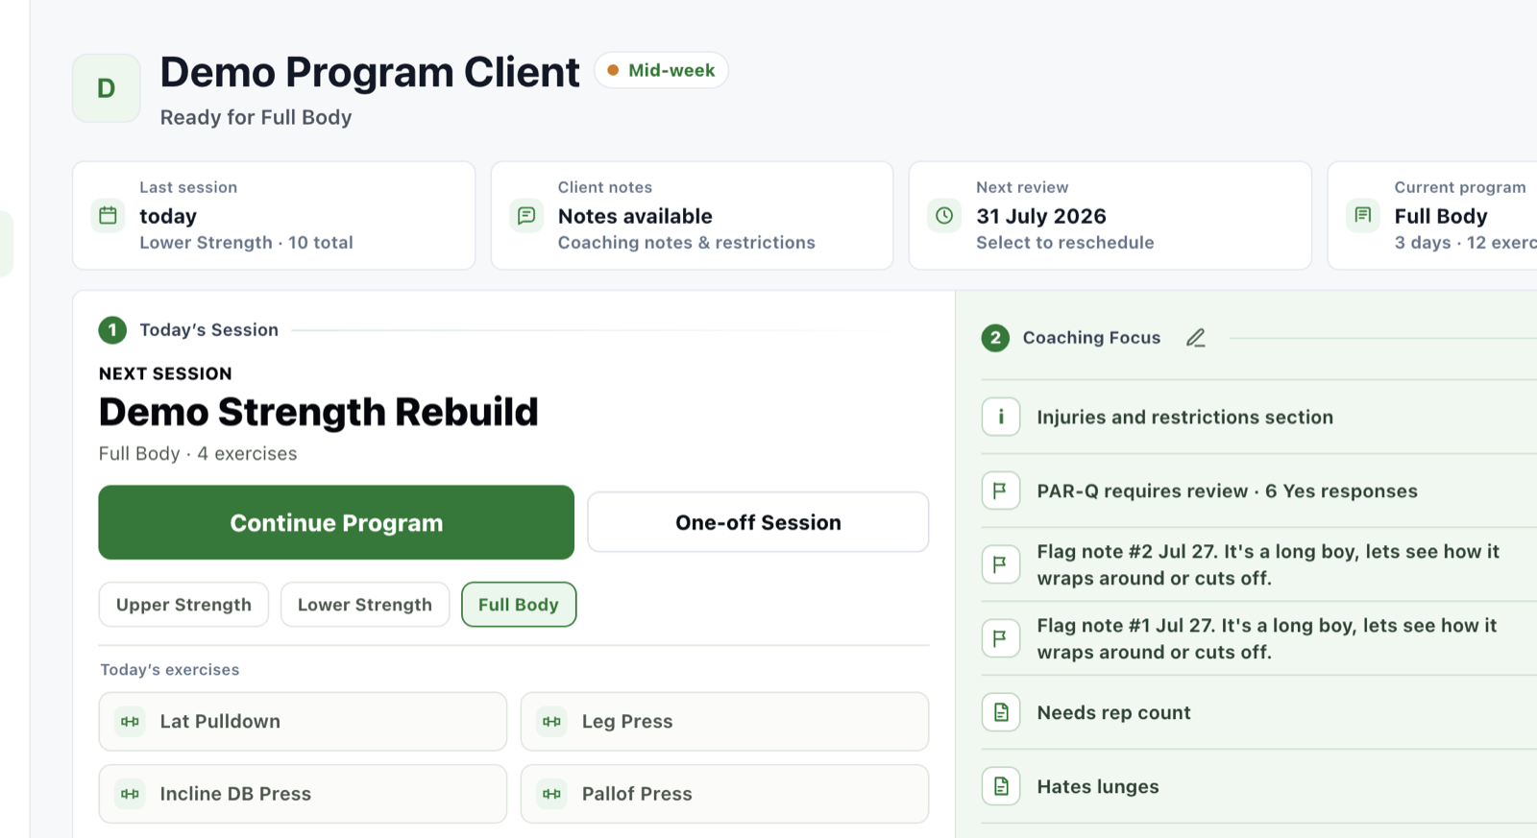Screen dimensions: 1537x838
Task: Click the dumbbell icon on Leg Press
Action: coord(552,722)
